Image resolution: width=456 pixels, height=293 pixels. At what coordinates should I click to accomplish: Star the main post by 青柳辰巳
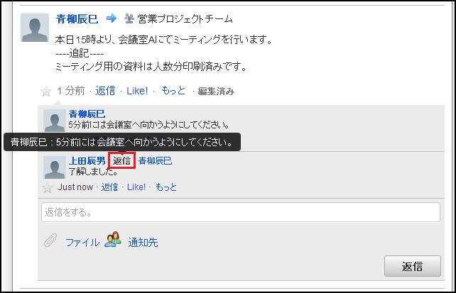point(46,92)
